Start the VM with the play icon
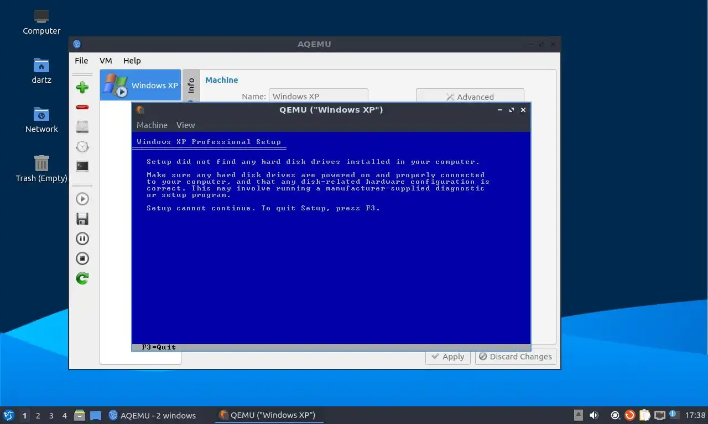 pyautogui.click(x=82, y=199)
